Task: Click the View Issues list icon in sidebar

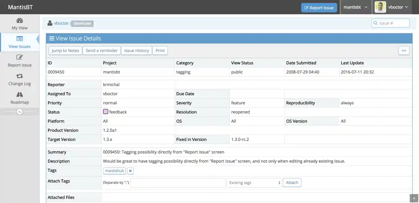Action: click(20, 38)
